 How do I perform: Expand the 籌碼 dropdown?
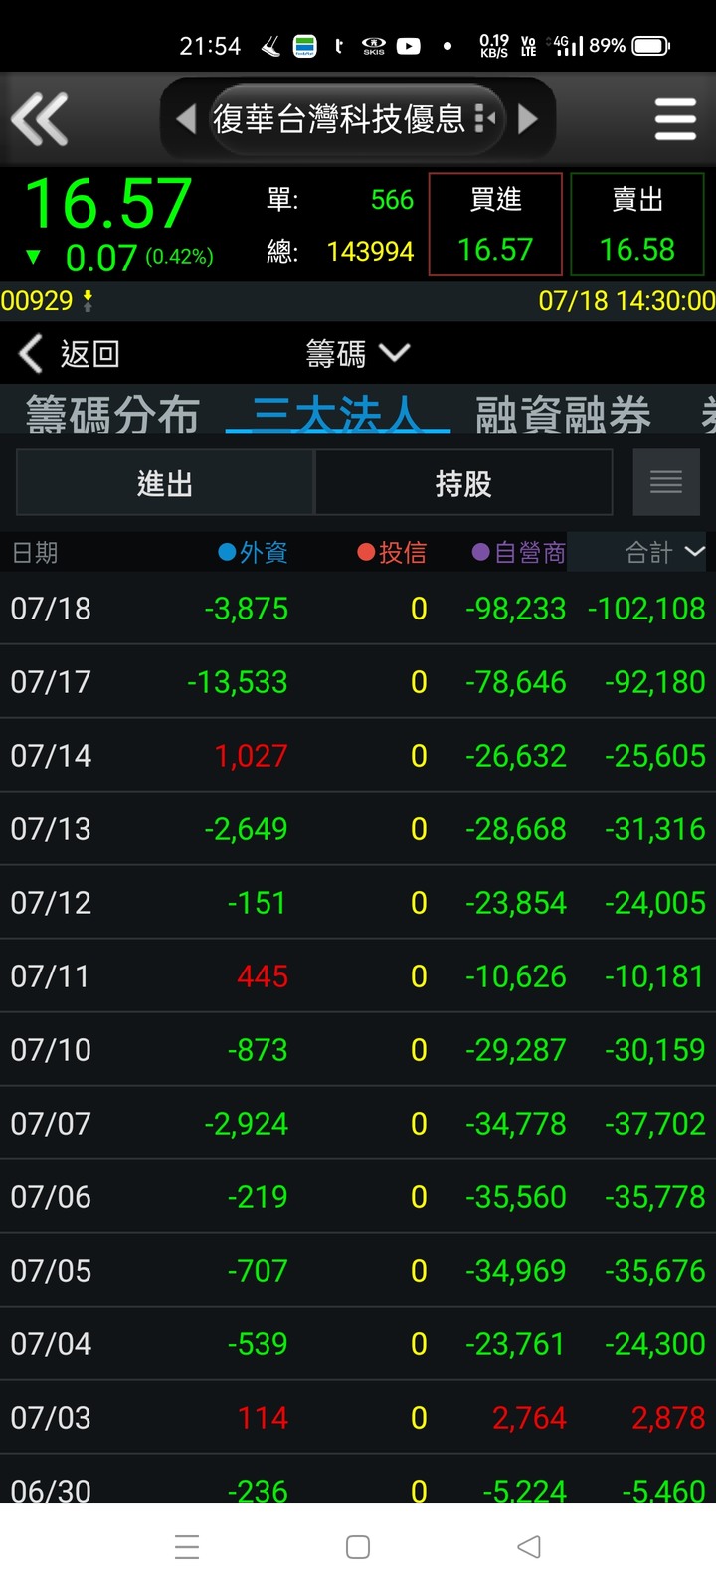click(x=358, y=353)
